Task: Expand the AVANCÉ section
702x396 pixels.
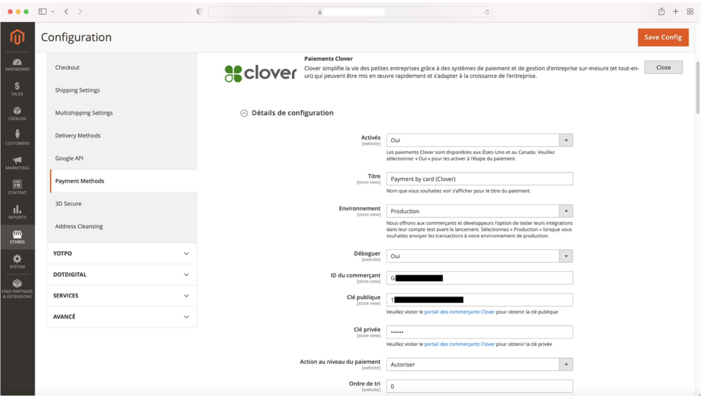Action: pyautogui.click(x=122, y=317)
